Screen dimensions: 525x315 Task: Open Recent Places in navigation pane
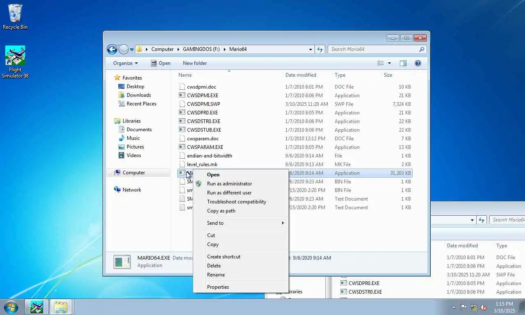(142, 104)
